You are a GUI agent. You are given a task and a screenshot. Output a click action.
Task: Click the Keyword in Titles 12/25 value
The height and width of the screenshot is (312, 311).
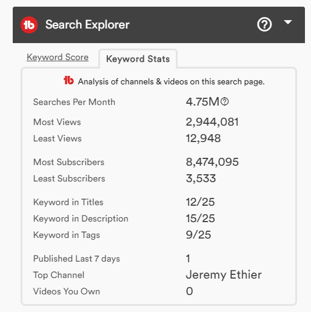[200, 202]
